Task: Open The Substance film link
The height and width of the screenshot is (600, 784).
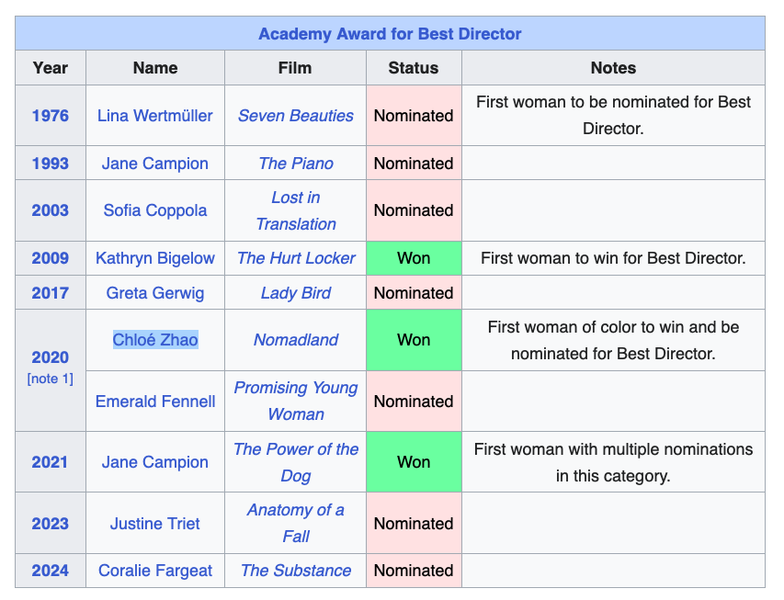Action: [x=295, y=571]
